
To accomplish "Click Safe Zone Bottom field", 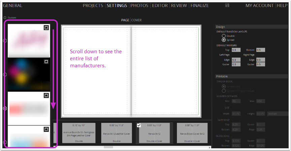I will point(236,130).
